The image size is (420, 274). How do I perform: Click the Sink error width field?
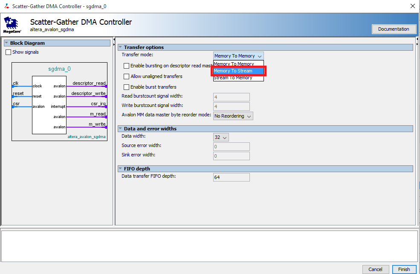click(232, 156)
